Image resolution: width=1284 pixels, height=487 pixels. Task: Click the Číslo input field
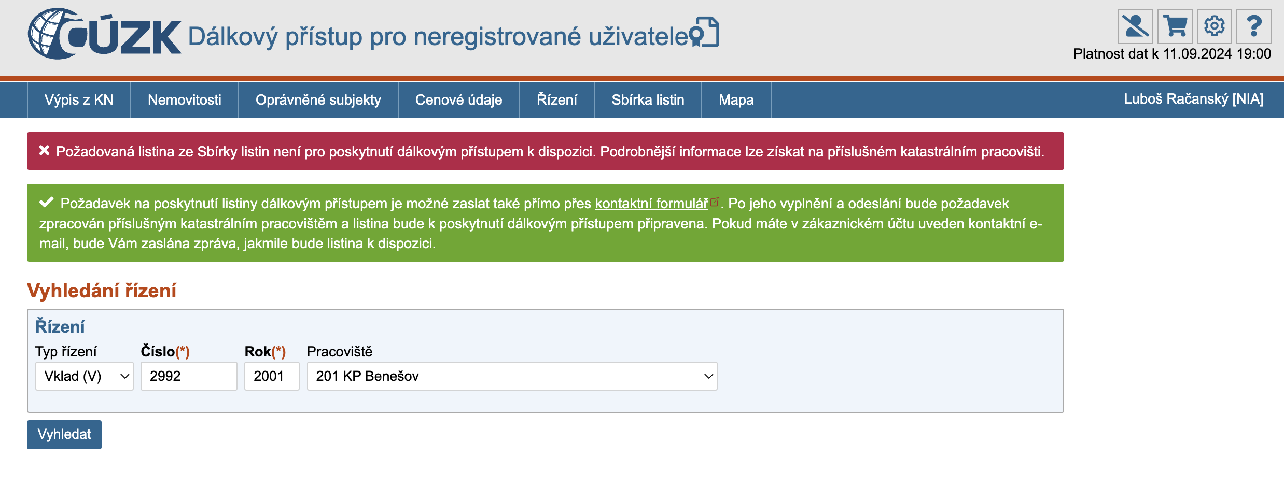pyautogui.click(x=189, y=376)
